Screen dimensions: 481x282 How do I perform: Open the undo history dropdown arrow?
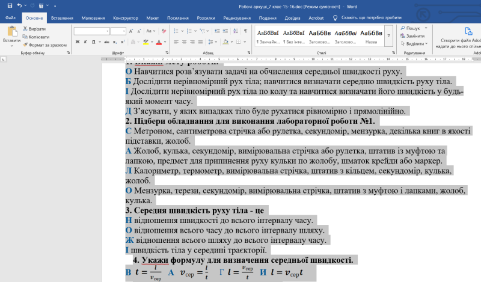25,5
